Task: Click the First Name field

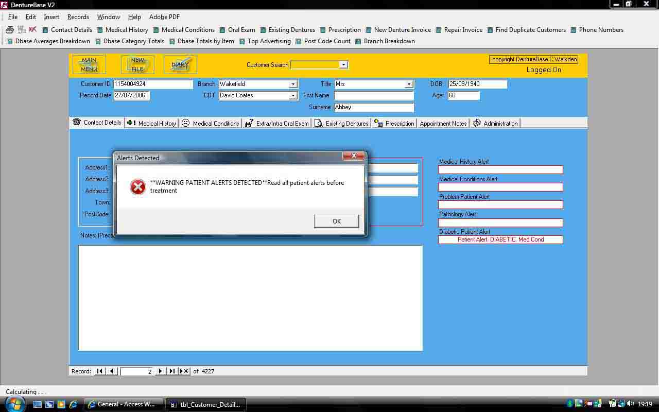Action: click(374, 96)
